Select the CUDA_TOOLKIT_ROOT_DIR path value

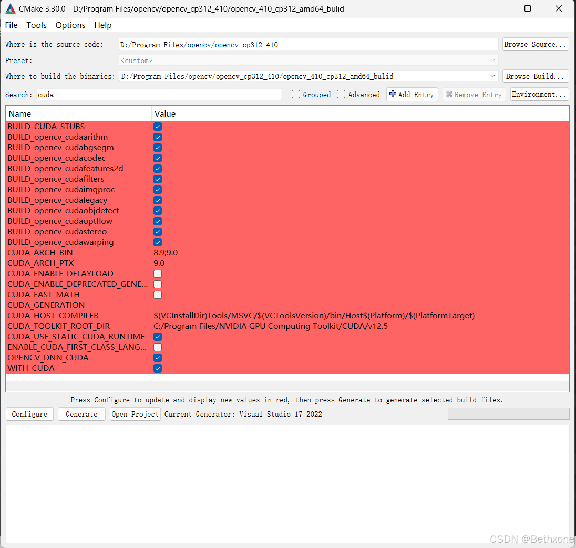point(270,326)
